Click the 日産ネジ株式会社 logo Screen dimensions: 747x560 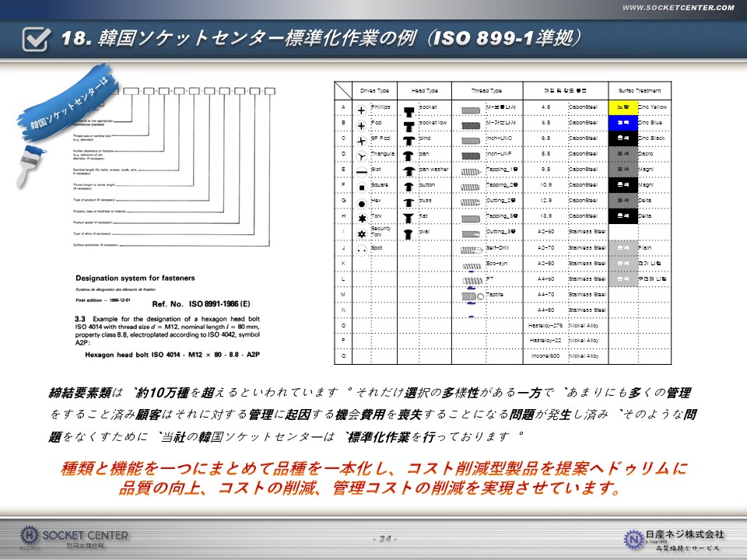point(674,537)
